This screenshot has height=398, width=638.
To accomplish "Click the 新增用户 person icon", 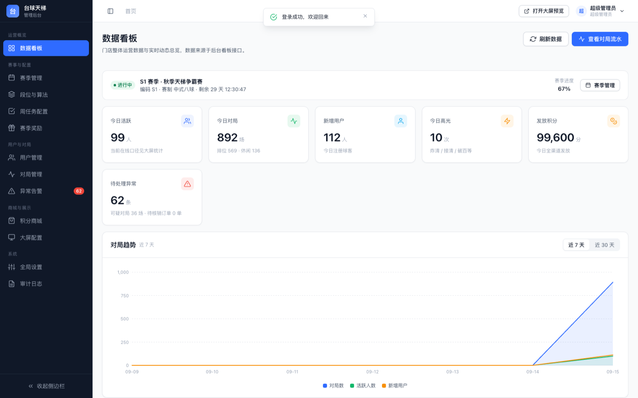I will 401,121.
